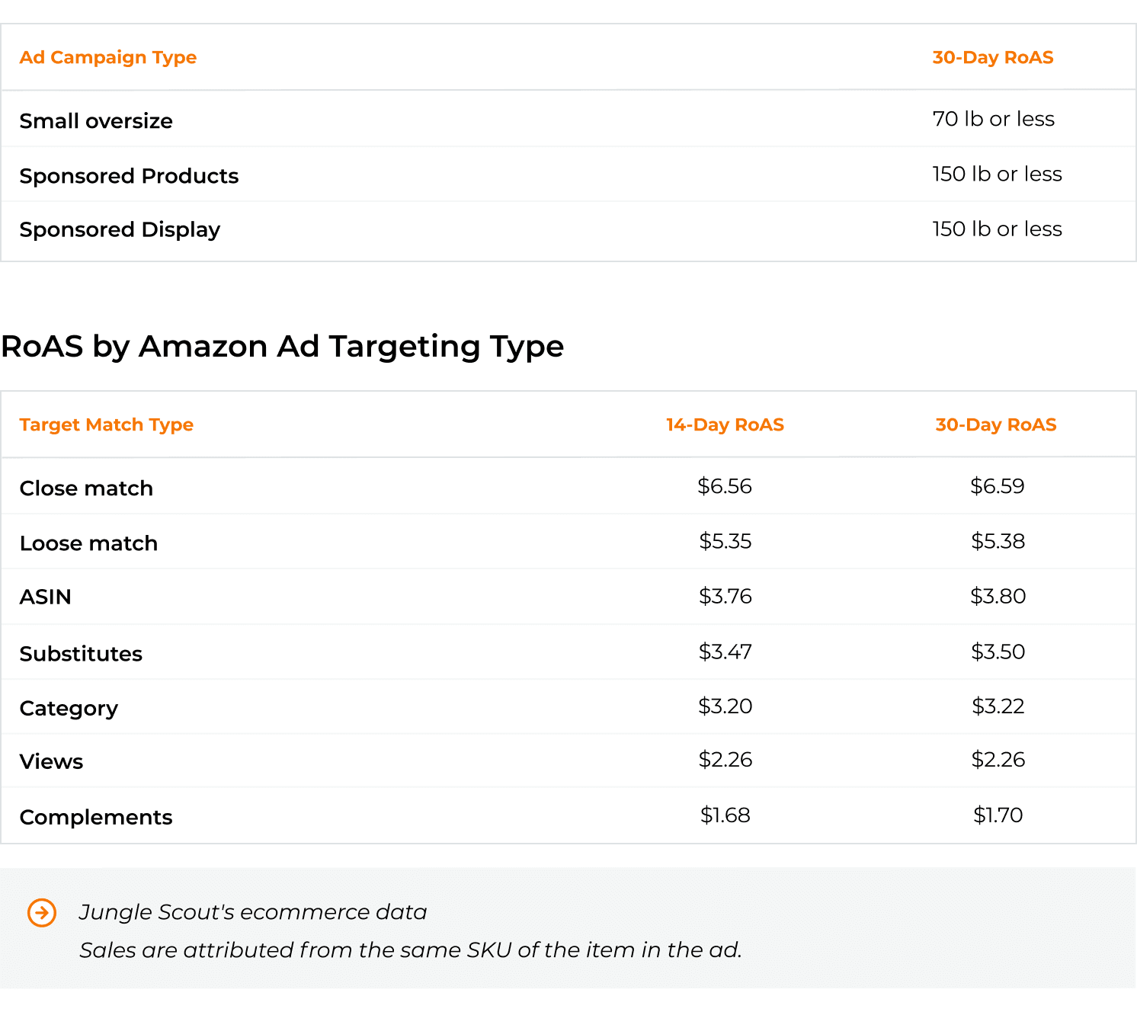The width and height of the screenshot is (1137, 1012).
Task: Select the Loose match row label
Action: [x=88, y=543]
